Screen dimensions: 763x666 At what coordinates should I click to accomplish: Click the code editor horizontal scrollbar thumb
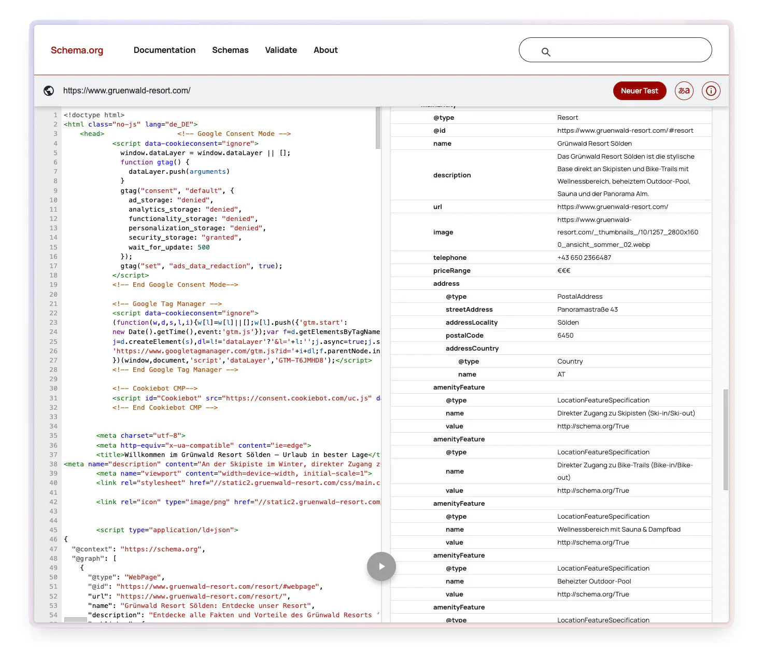pos(75,620)
